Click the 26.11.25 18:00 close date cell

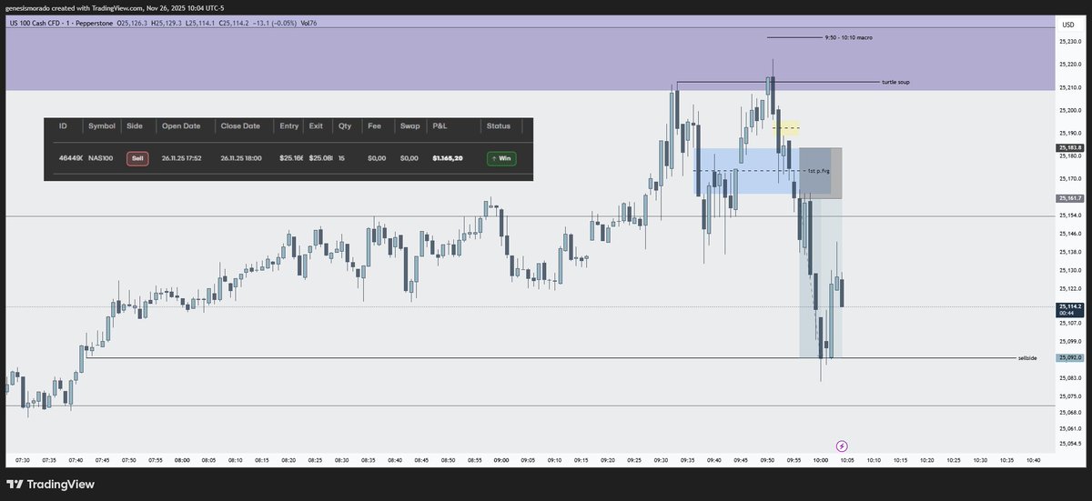coord(240,158)
